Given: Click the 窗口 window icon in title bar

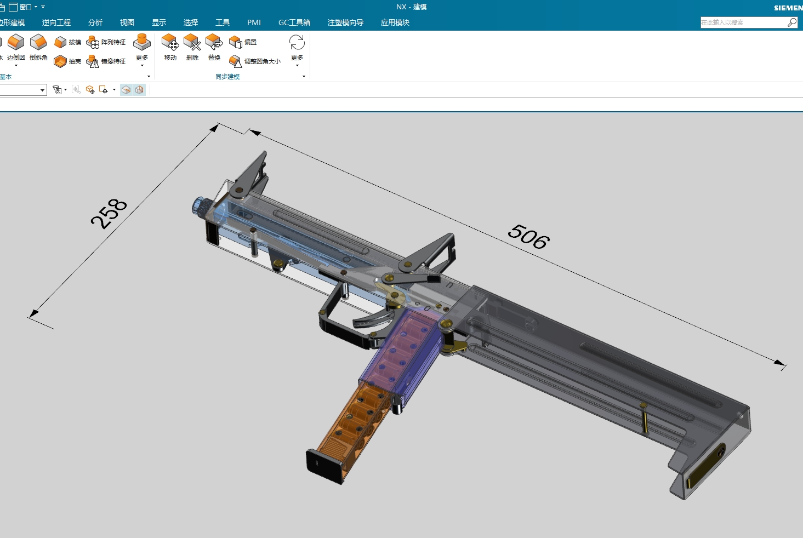Looking at the screenshot, I should (13, 7).
